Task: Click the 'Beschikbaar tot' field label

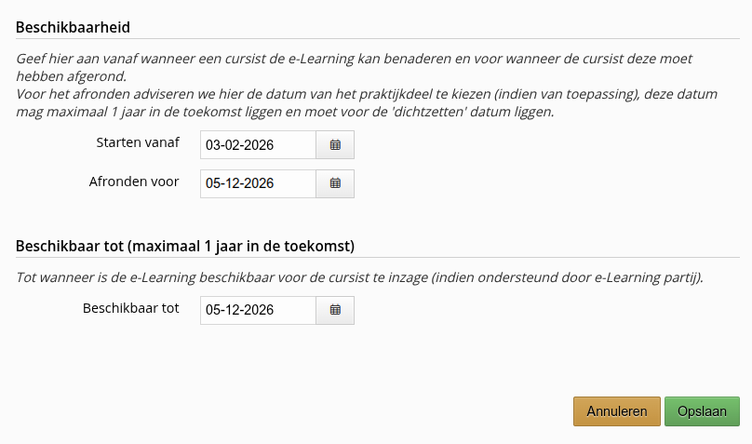Action: click(x=131, y=308)
